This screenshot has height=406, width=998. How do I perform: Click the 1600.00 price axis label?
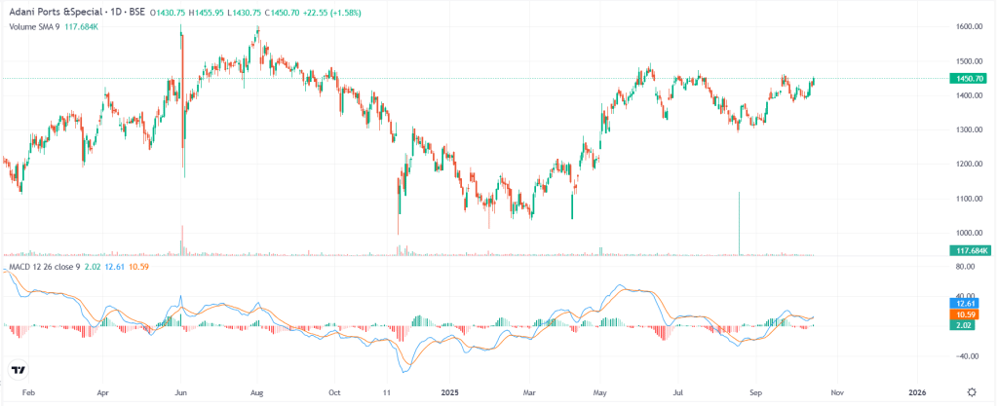(968, 27)
